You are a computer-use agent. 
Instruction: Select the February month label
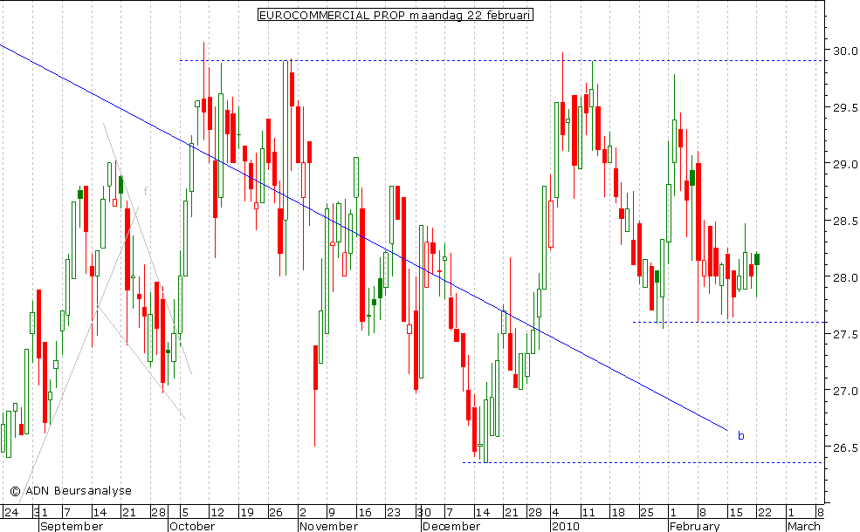(694, 526)
